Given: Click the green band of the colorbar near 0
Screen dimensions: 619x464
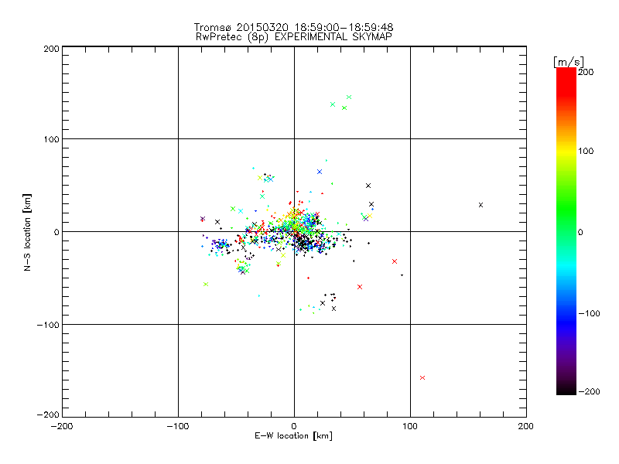Looking at the screenshot, I should [566, 232].
